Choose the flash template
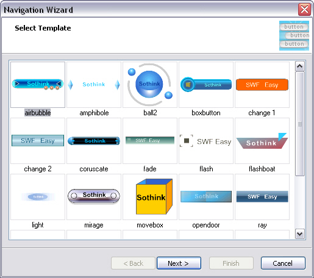Image resolution: width=314 pixels, height=278 pixels. [206, 141]
